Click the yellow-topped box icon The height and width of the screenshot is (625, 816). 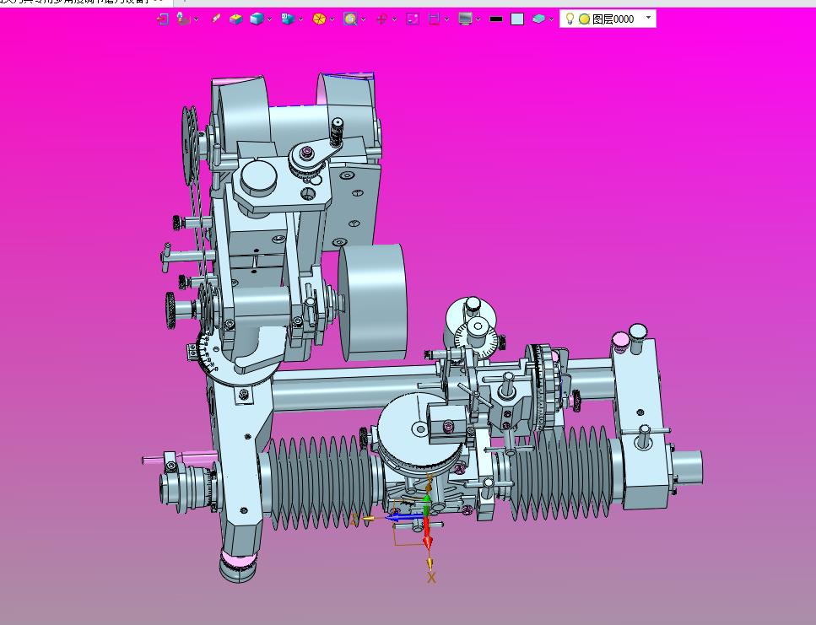tap(235, 19)
